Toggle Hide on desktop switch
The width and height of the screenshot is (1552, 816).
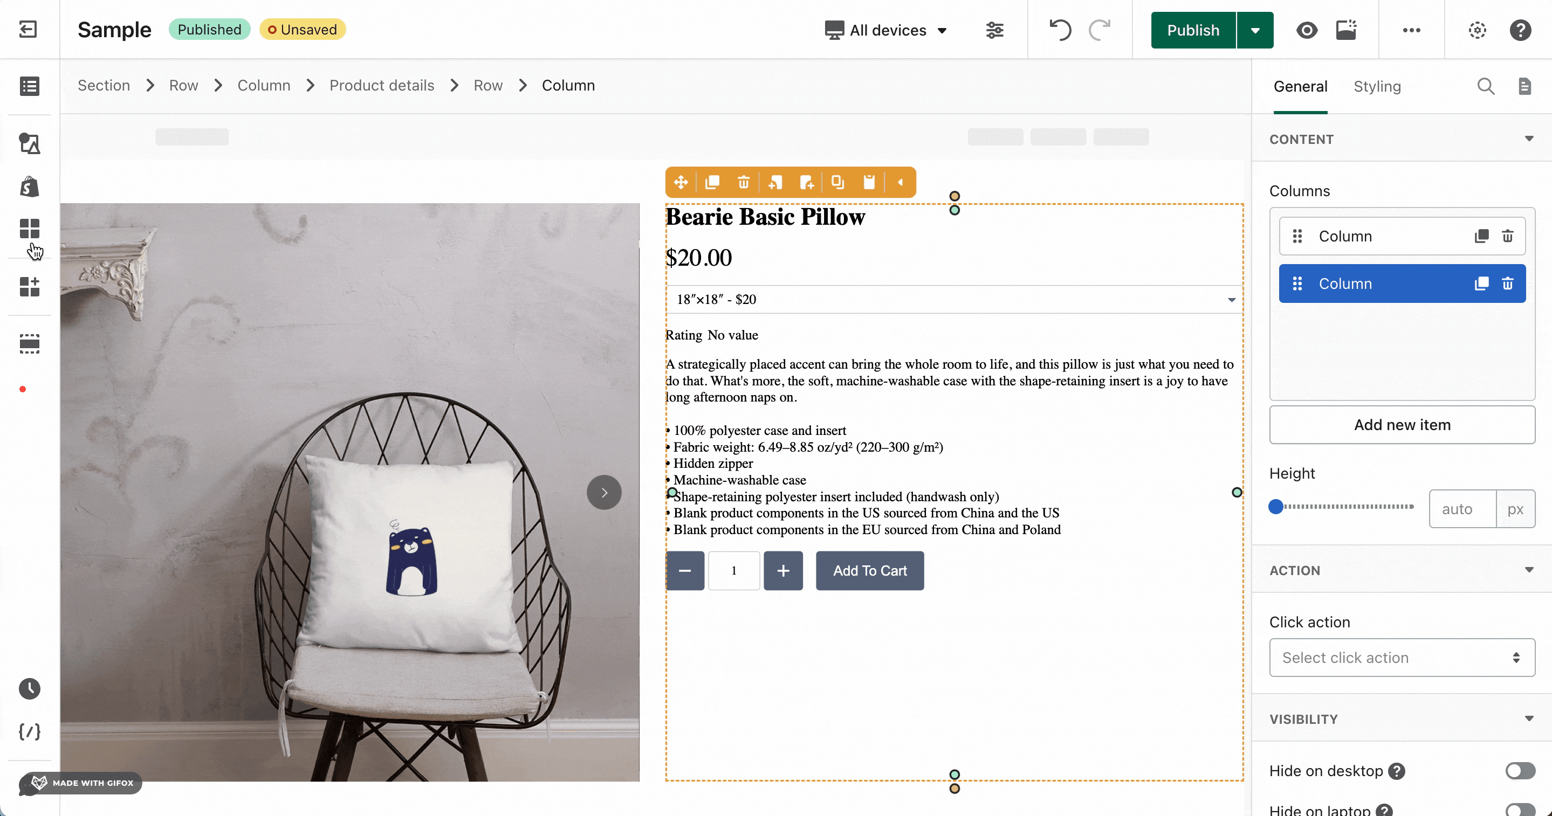click(x=1520, y=771)
